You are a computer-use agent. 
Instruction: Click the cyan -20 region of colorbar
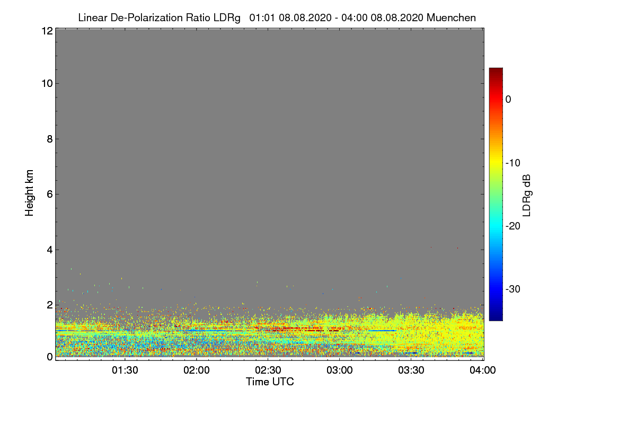[496, 226]
